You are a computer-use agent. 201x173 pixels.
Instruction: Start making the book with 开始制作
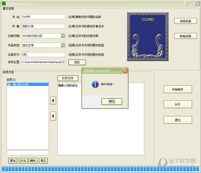click(x=178, y=89)
